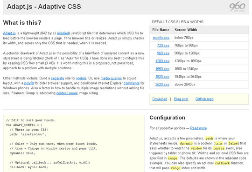Open mobile.css file link
This screenshot has height=172, width=252.
click(x=161, y=38)
